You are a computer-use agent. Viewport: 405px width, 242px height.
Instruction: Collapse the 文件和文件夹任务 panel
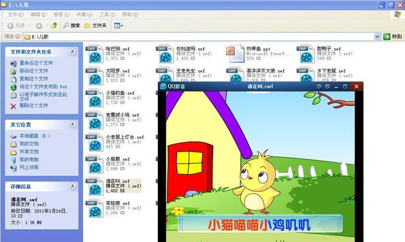[73, 51]
